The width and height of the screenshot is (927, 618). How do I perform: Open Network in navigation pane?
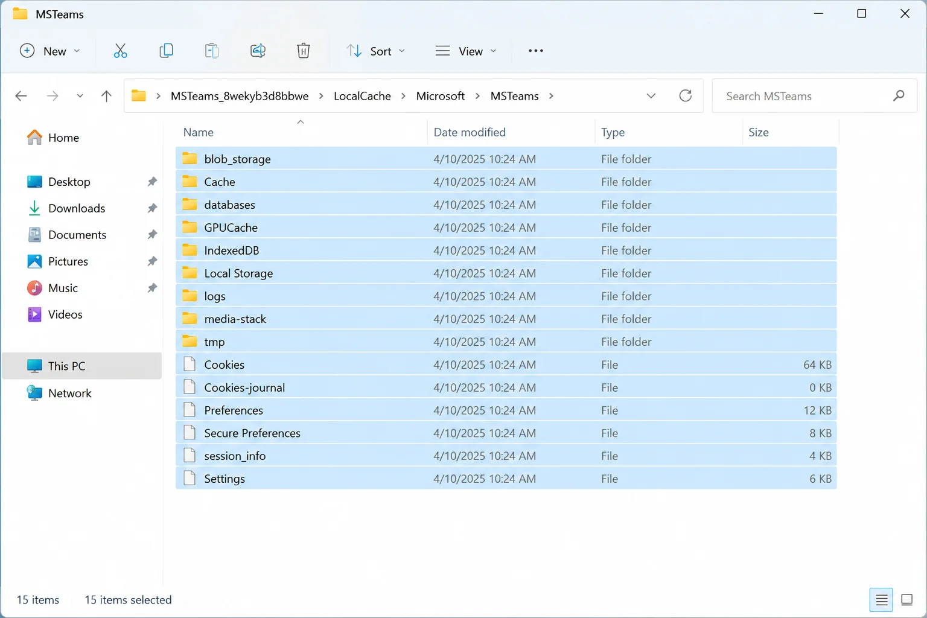pos(60,393)
